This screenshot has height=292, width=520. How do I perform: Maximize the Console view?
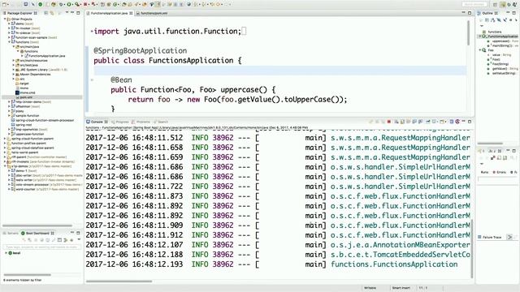coord(470,122)
